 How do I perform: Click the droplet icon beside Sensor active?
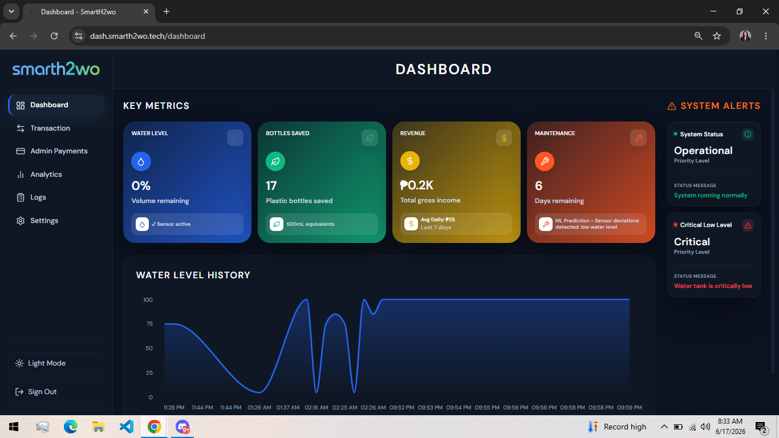142,224
